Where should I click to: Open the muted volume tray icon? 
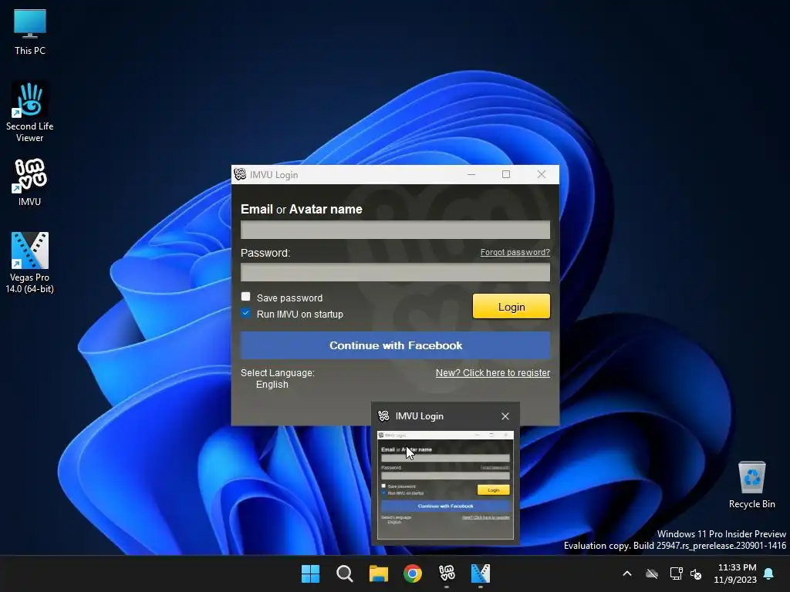696,573
